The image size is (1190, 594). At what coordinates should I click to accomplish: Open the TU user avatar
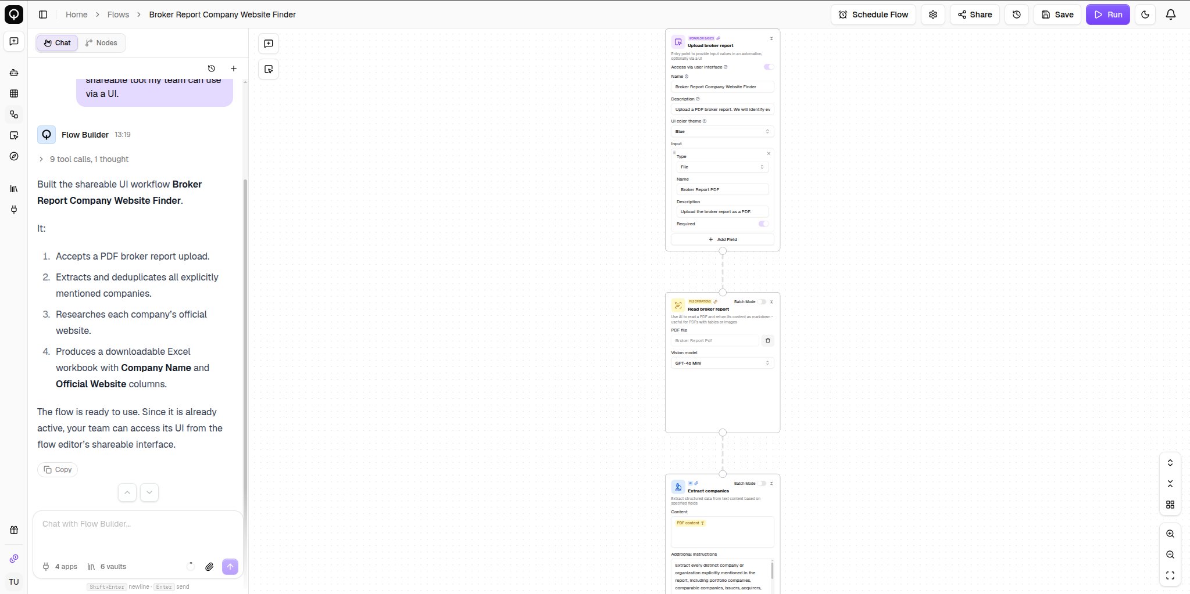tap(14, 582)
